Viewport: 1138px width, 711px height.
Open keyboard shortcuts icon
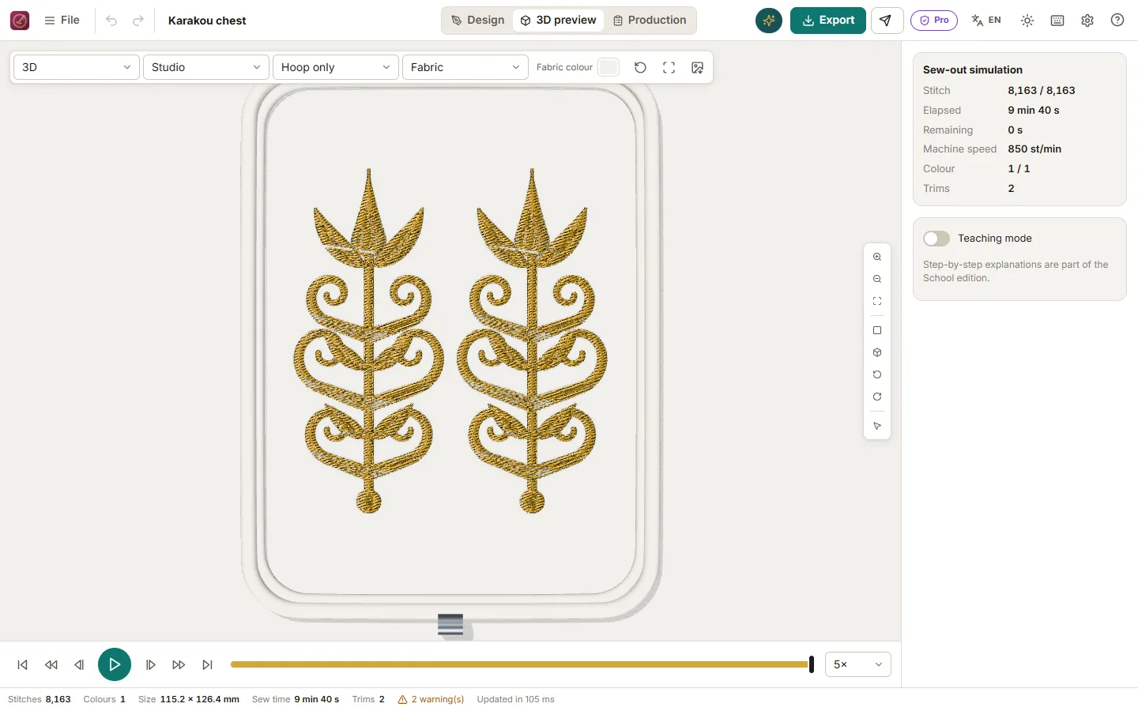pyautogui.click(x=1057, y=21)
